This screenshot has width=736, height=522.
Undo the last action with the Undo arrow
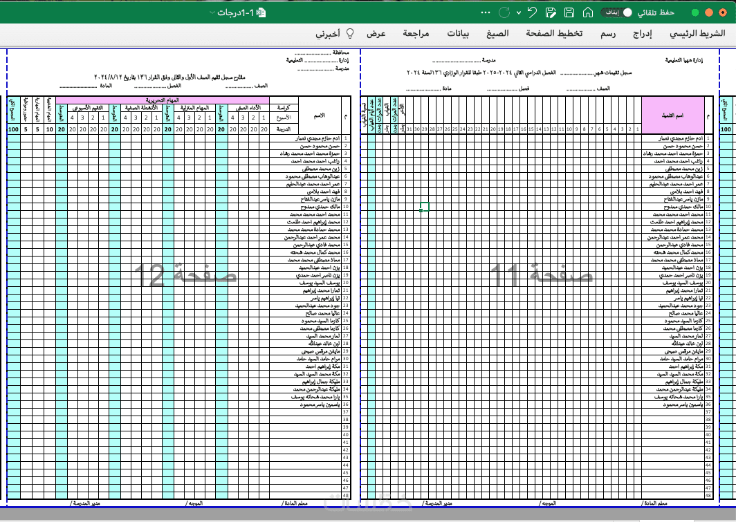(532, 12)
